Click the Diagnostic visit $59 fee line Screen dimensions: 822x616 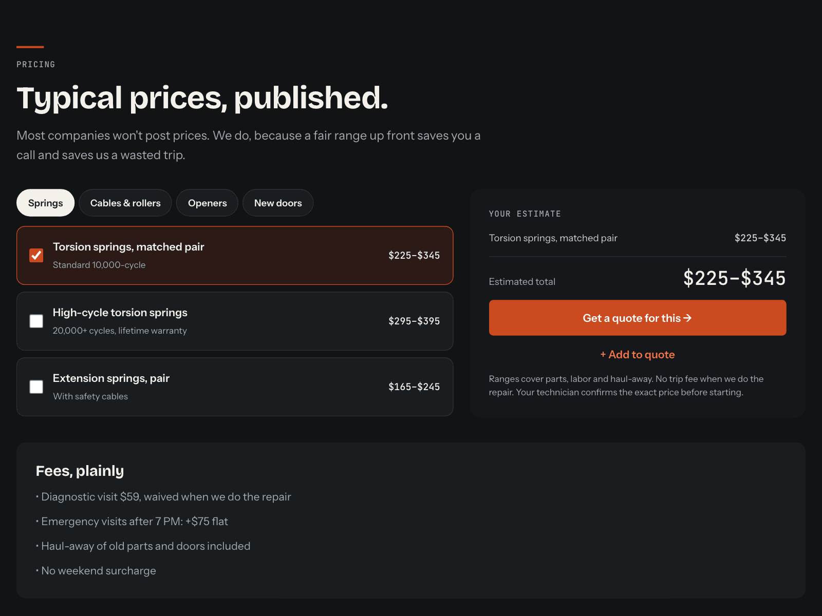tap(163, 497)
